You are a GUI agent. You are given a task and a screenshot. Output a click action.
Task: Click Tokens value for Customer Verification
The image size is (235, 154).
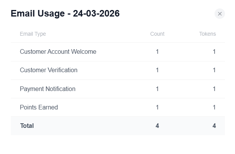(x=214, y=70)
